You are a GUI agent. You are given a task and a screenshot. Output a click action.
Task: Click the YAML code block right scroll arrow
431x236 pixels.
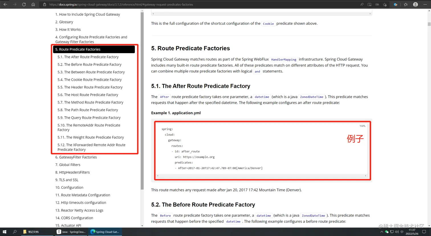[366, 176]
